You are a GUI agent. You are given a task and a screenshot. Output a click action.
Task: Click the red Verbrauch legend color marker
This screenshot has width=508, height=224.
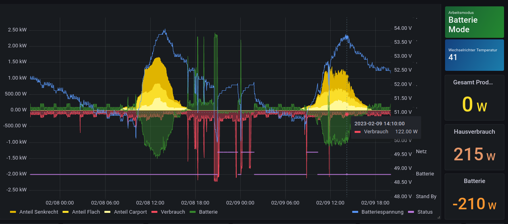tap(155, 212)
